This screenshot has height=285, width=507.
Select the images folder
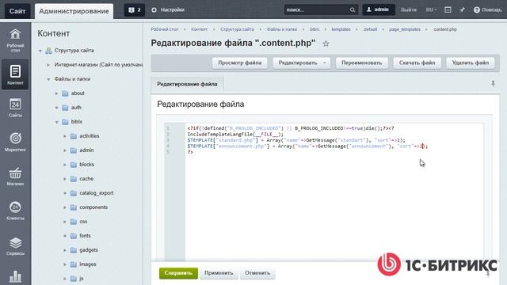88,264
